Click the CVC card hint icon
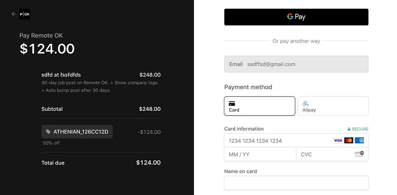The image size is (397, 195). (x=359, y=154)
